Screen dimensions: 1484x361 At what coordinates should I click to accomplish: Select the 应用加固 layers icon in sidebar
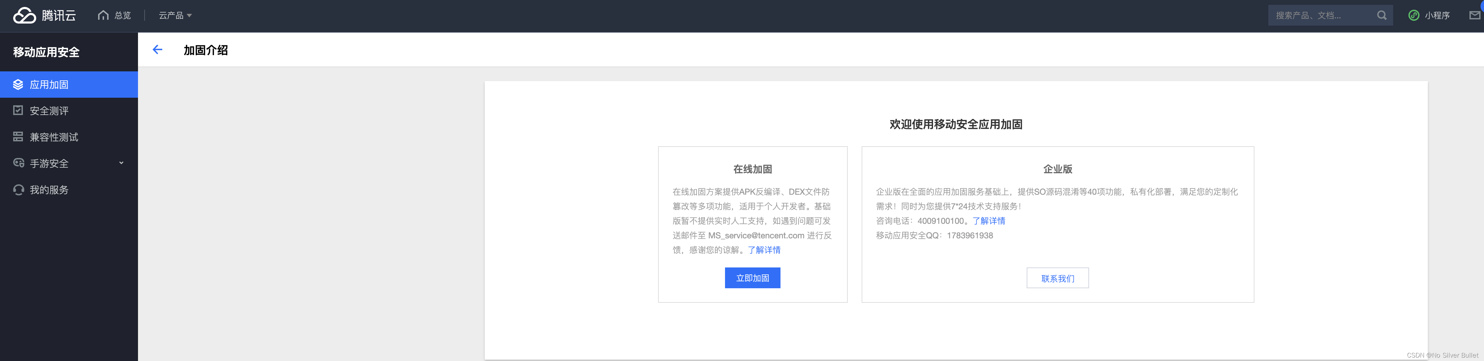pyautogui.click(x=19, y=84)
